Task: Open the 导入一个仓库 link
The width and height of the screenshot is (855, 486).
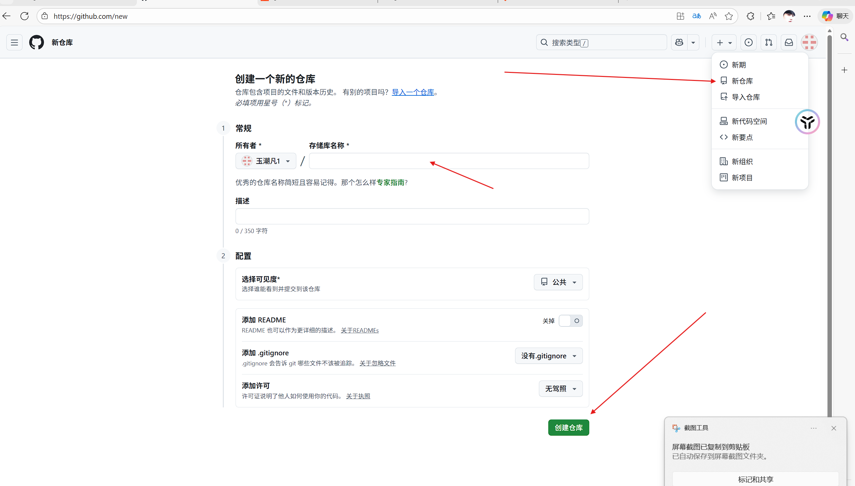Action: point(413,92)
